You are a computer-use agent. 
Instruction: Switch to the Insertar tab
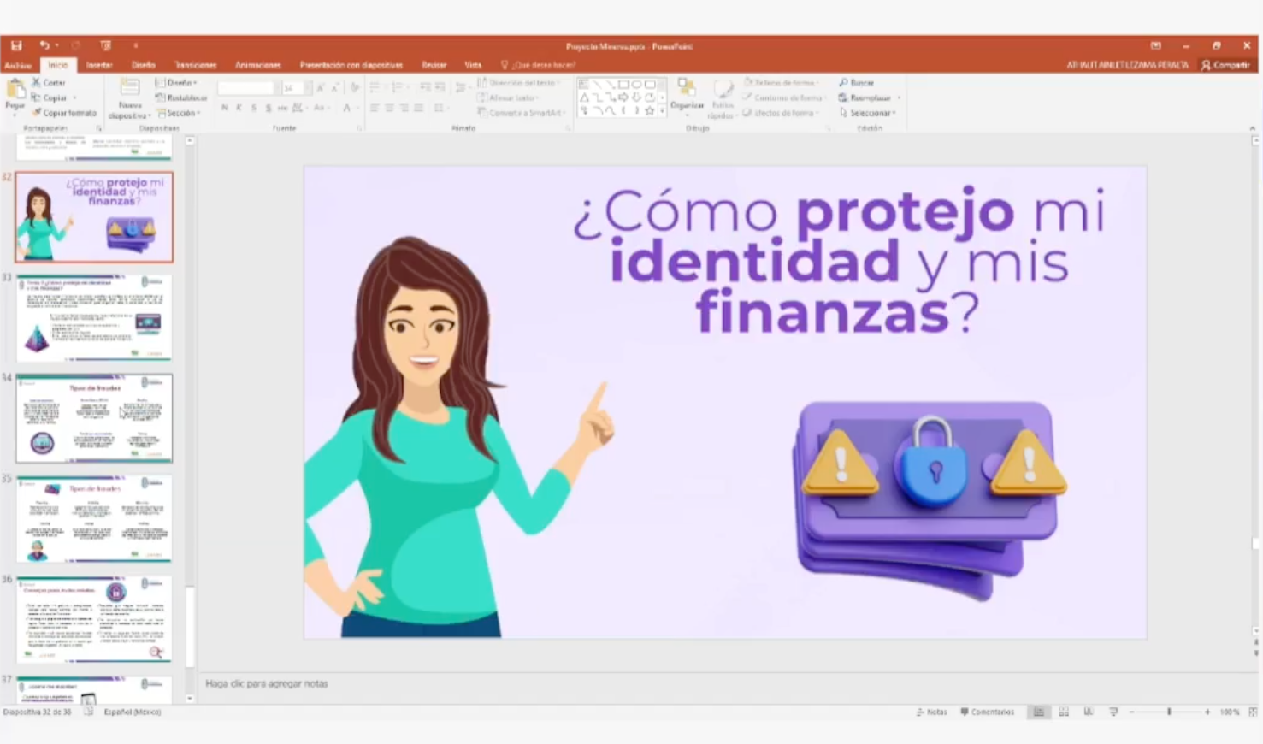coord(99,65)
